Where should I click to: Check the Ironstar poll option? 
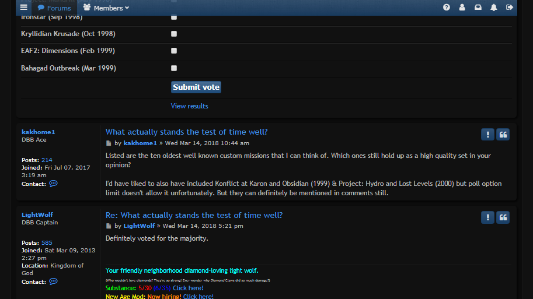[x=174, y=17]
